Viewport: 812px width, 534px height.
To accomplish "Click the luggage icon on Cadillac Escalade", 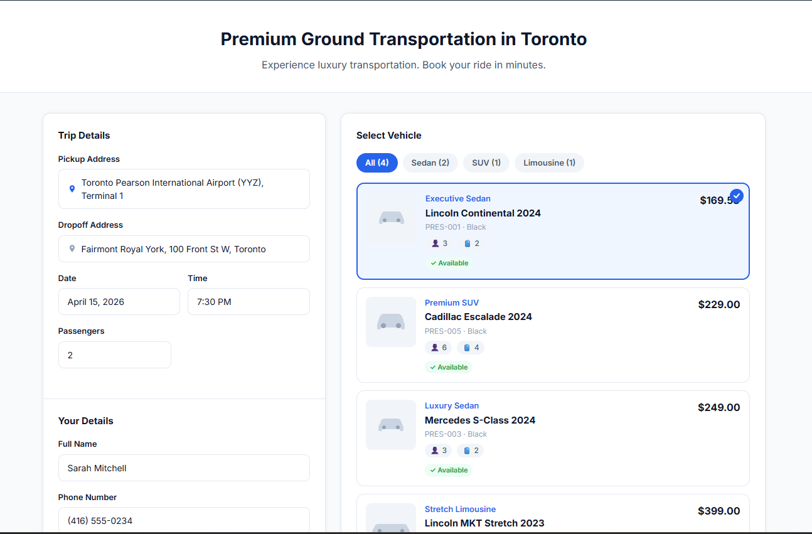I will pos(466,347).
